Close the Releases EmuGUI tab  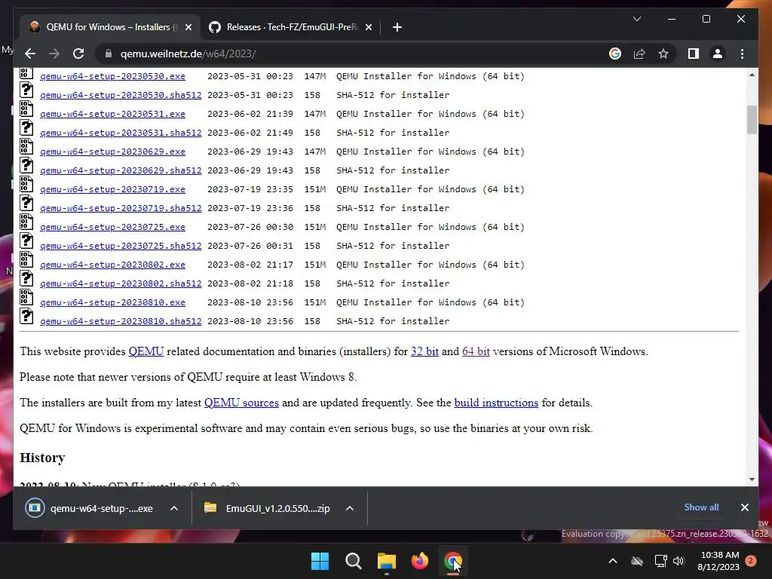[368, 27]
